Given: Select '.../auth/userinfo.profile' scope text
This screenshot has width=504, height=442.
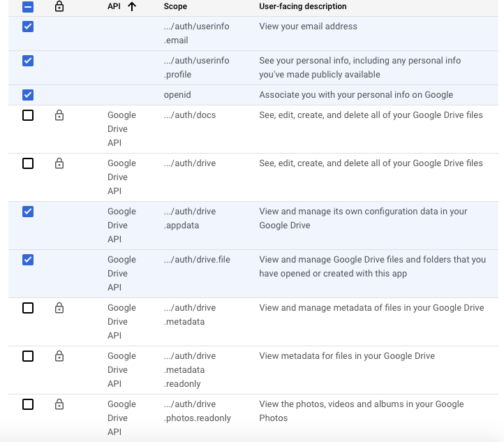Looking at the screenshot, I should 196,68.
